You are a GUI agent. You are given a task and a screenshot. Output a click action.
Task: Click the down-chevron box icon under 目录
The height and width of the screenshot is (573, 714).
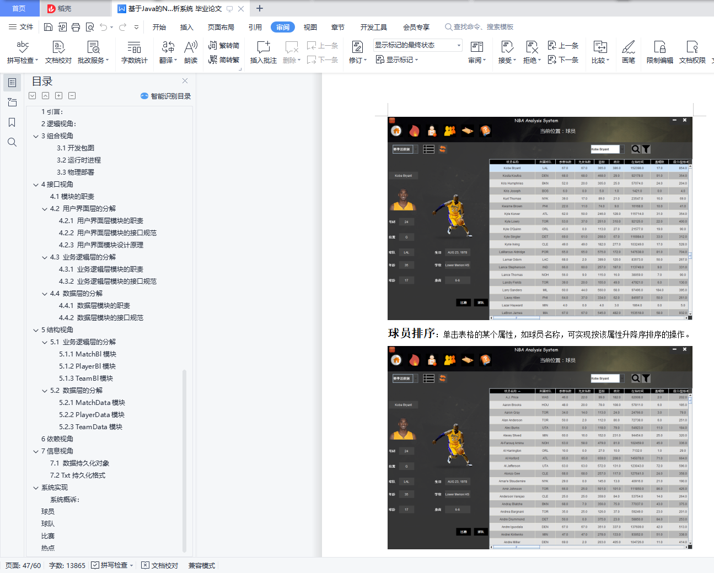coord(33,96)
